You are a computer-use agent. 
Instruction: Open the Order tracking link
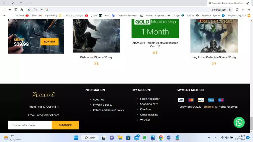coord(149,115)
